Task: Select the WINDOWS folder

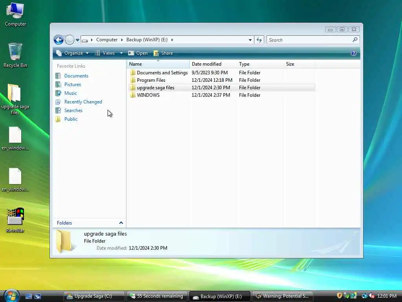Action: pyautogui.click(x=148, y=95)
